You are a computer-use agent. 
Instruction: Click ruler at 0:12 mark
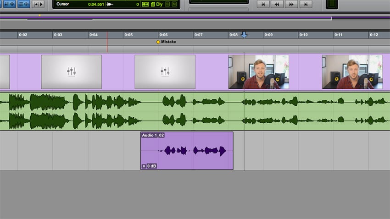pyautogui.click(x=374, y=35)
